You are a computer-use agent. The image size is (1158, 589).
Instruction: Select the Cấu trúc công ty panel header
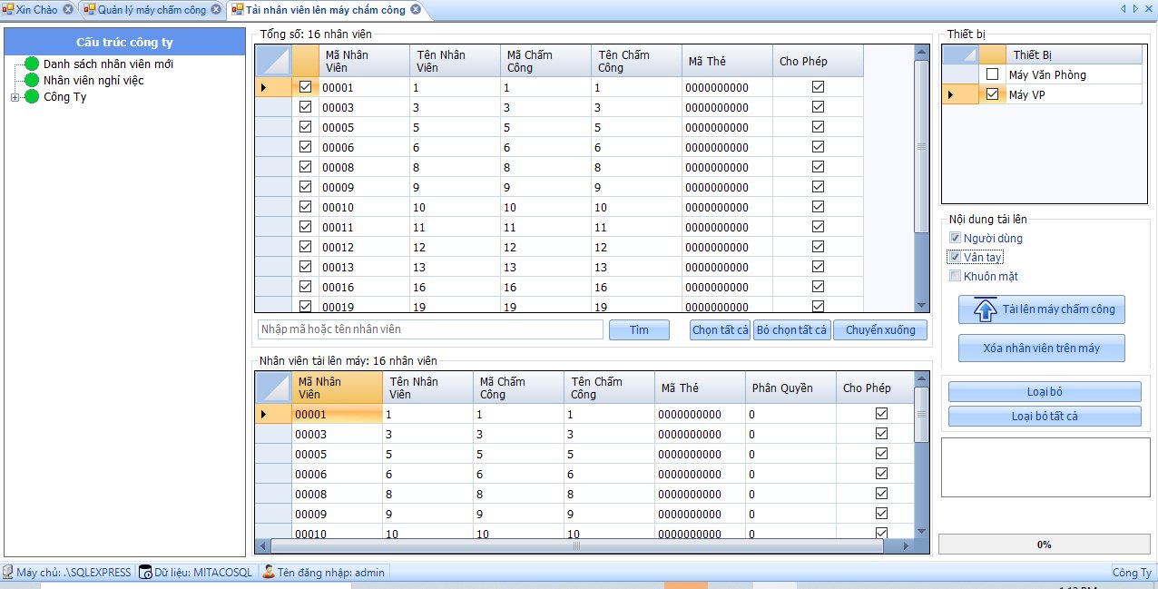coord(125,42)
